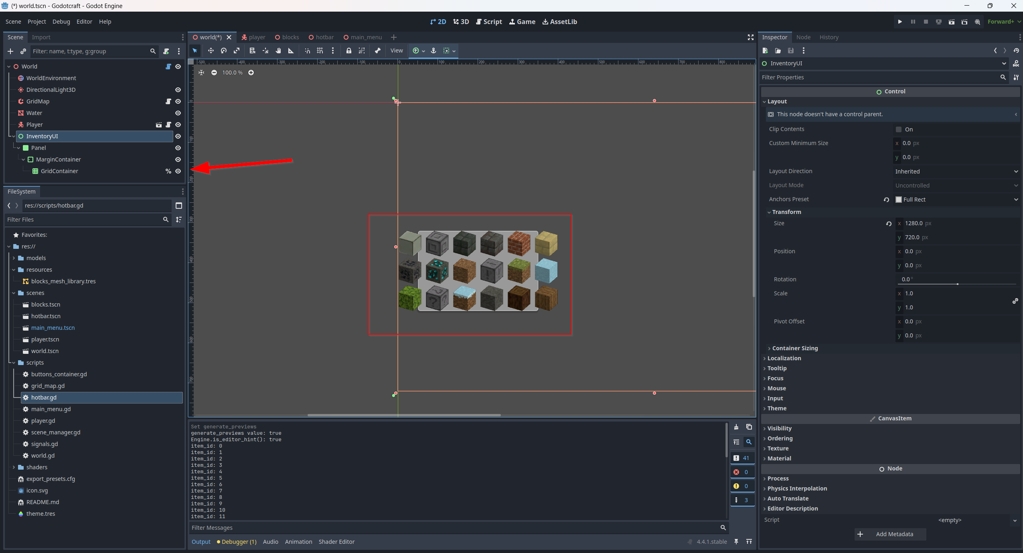Select the Pan Mode hand tool

pos(278,50)
